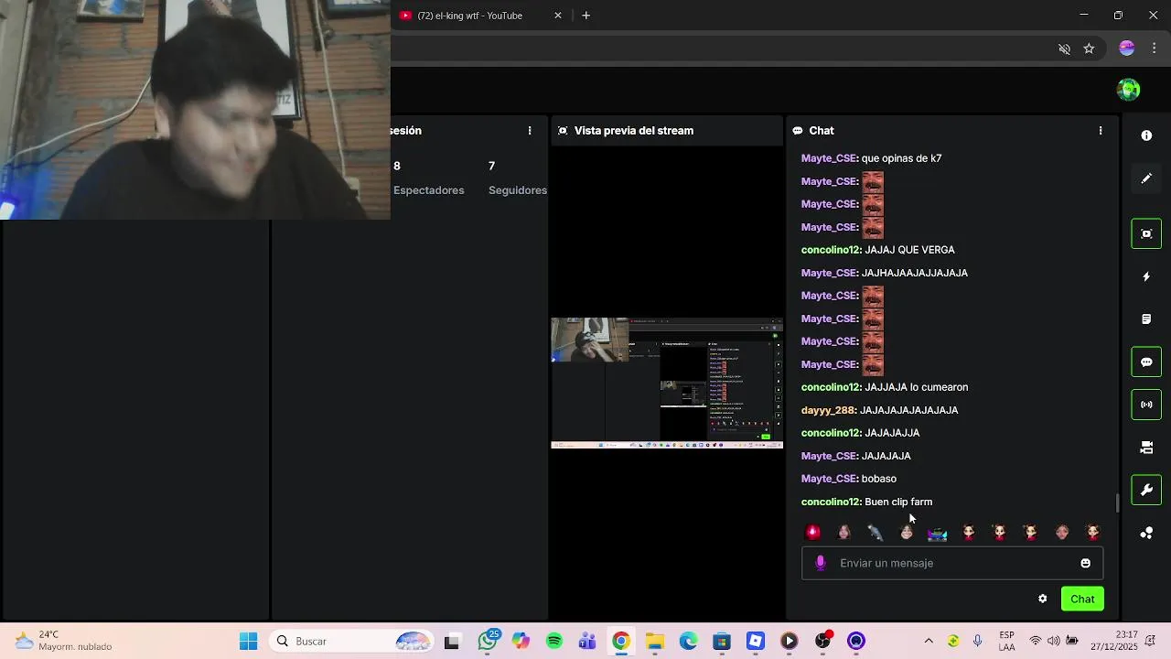Click the 'JAJAJA lo cumearon' message text
Screen dimensions: 1171x659
tap(917, 387)
